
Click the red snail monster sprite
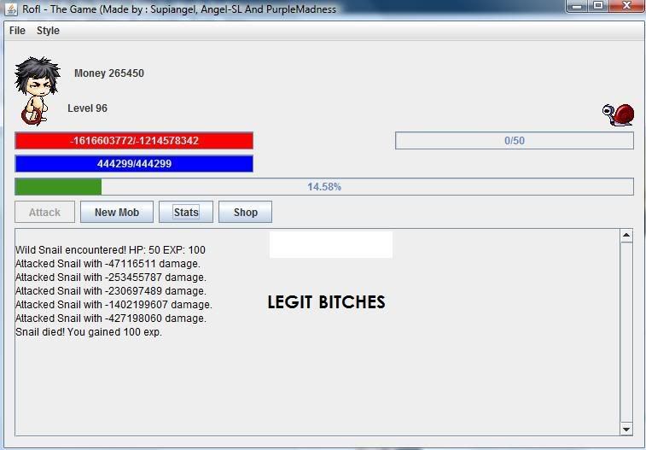[619, 114]
